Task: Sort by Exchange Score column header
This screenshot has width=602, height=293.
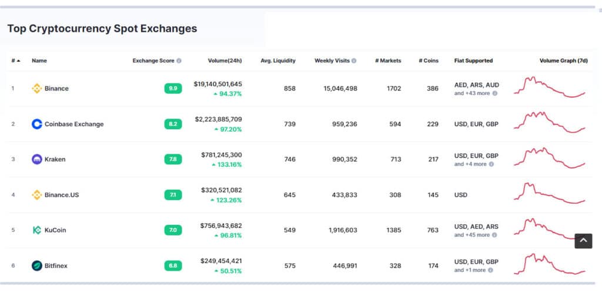Action: (x=153, y=60)
